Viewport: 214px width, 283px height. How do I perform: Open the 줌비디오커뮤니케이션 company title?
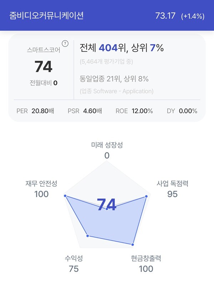[47, 15]
